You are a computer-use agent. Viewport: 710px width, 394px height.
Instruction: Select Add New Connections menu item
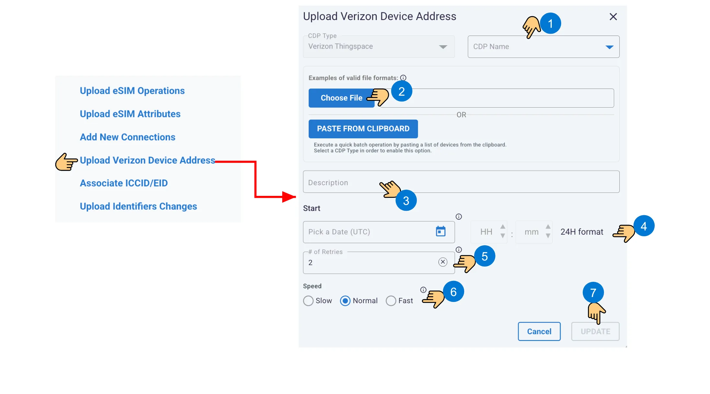point(128,137)
